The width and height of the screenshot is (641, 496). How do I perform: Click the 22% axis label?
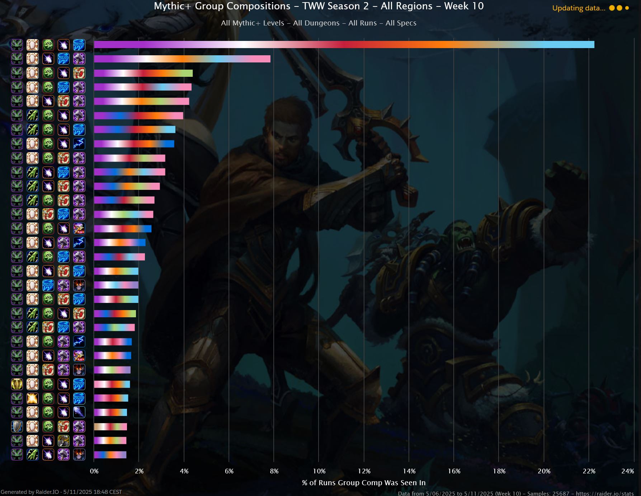pos(589,471)
